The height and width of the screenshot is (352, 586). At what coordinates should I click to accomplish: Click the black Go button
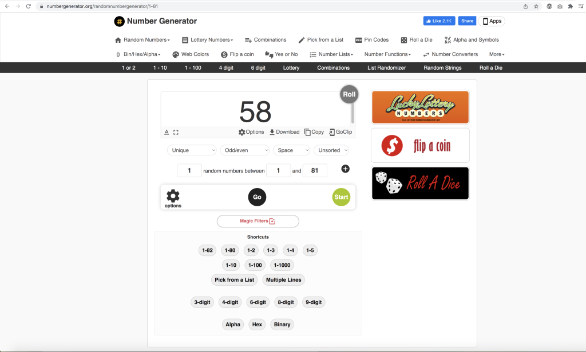(257, 197)
